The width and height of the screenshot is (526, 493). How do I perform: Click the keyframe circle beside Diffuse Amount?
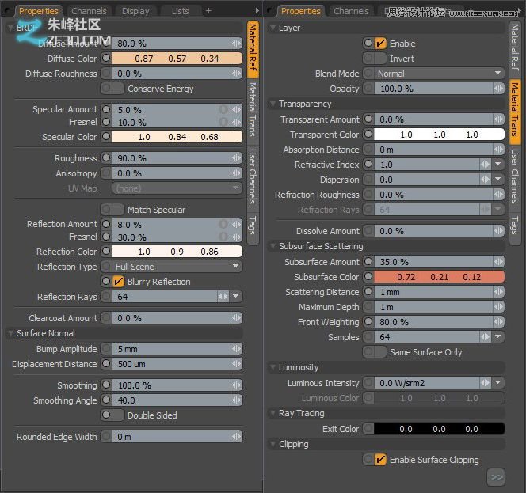click(106, 44)
